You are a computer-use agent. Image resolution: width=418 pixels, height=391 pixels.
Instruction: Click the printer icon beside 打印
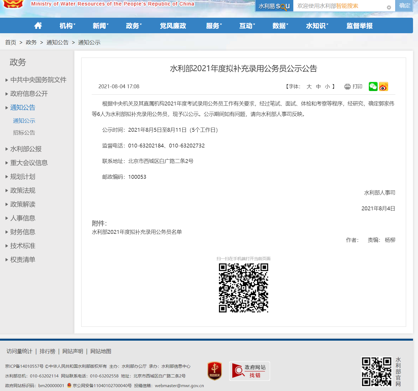[347, 87]
